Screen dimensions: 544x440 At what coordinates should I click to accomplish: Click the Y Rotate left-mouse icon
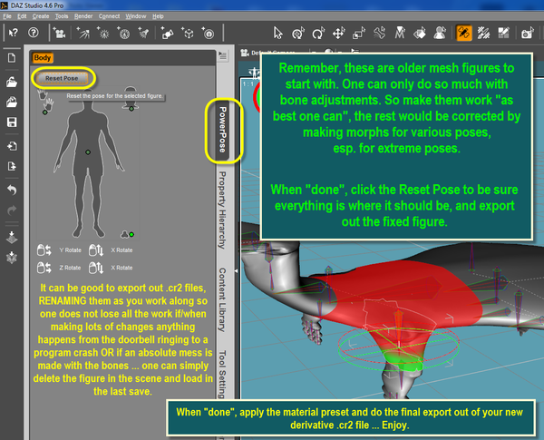[x=44, y=250]
